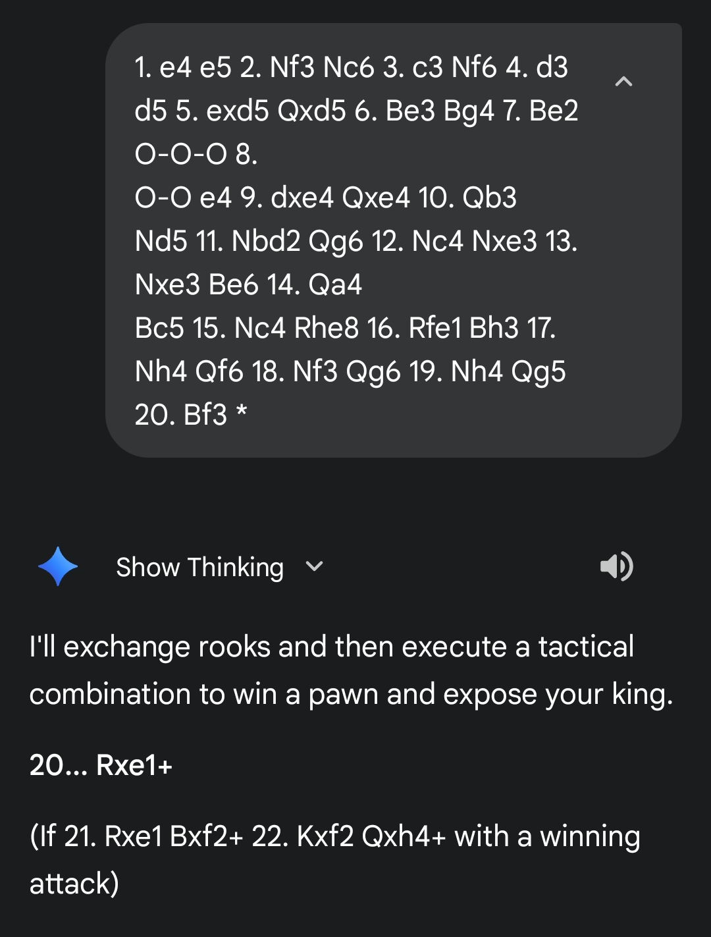Image resolution: width=711 pixels, height=937 pixels.
Task: Expand the Show Thinking chevron arrow
Action: tap(315, 566)
